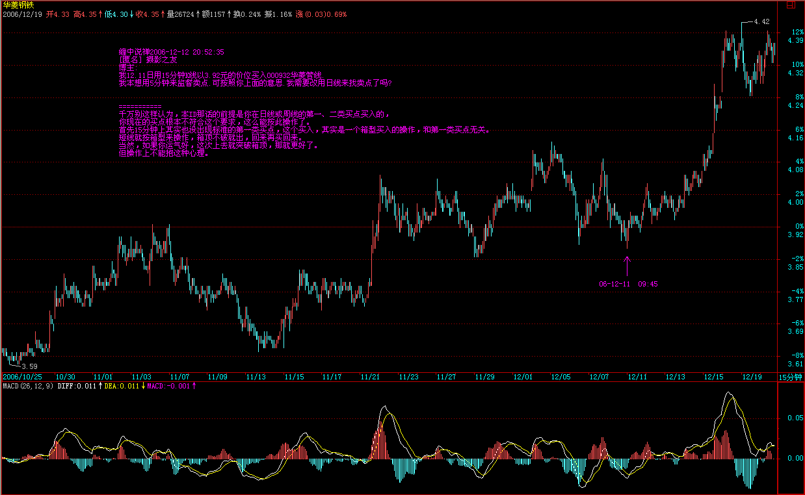The height and width of the screenshot is (495, 805).
Task: Open the 15分钟 period selector
Action: [x=791, y=377]
